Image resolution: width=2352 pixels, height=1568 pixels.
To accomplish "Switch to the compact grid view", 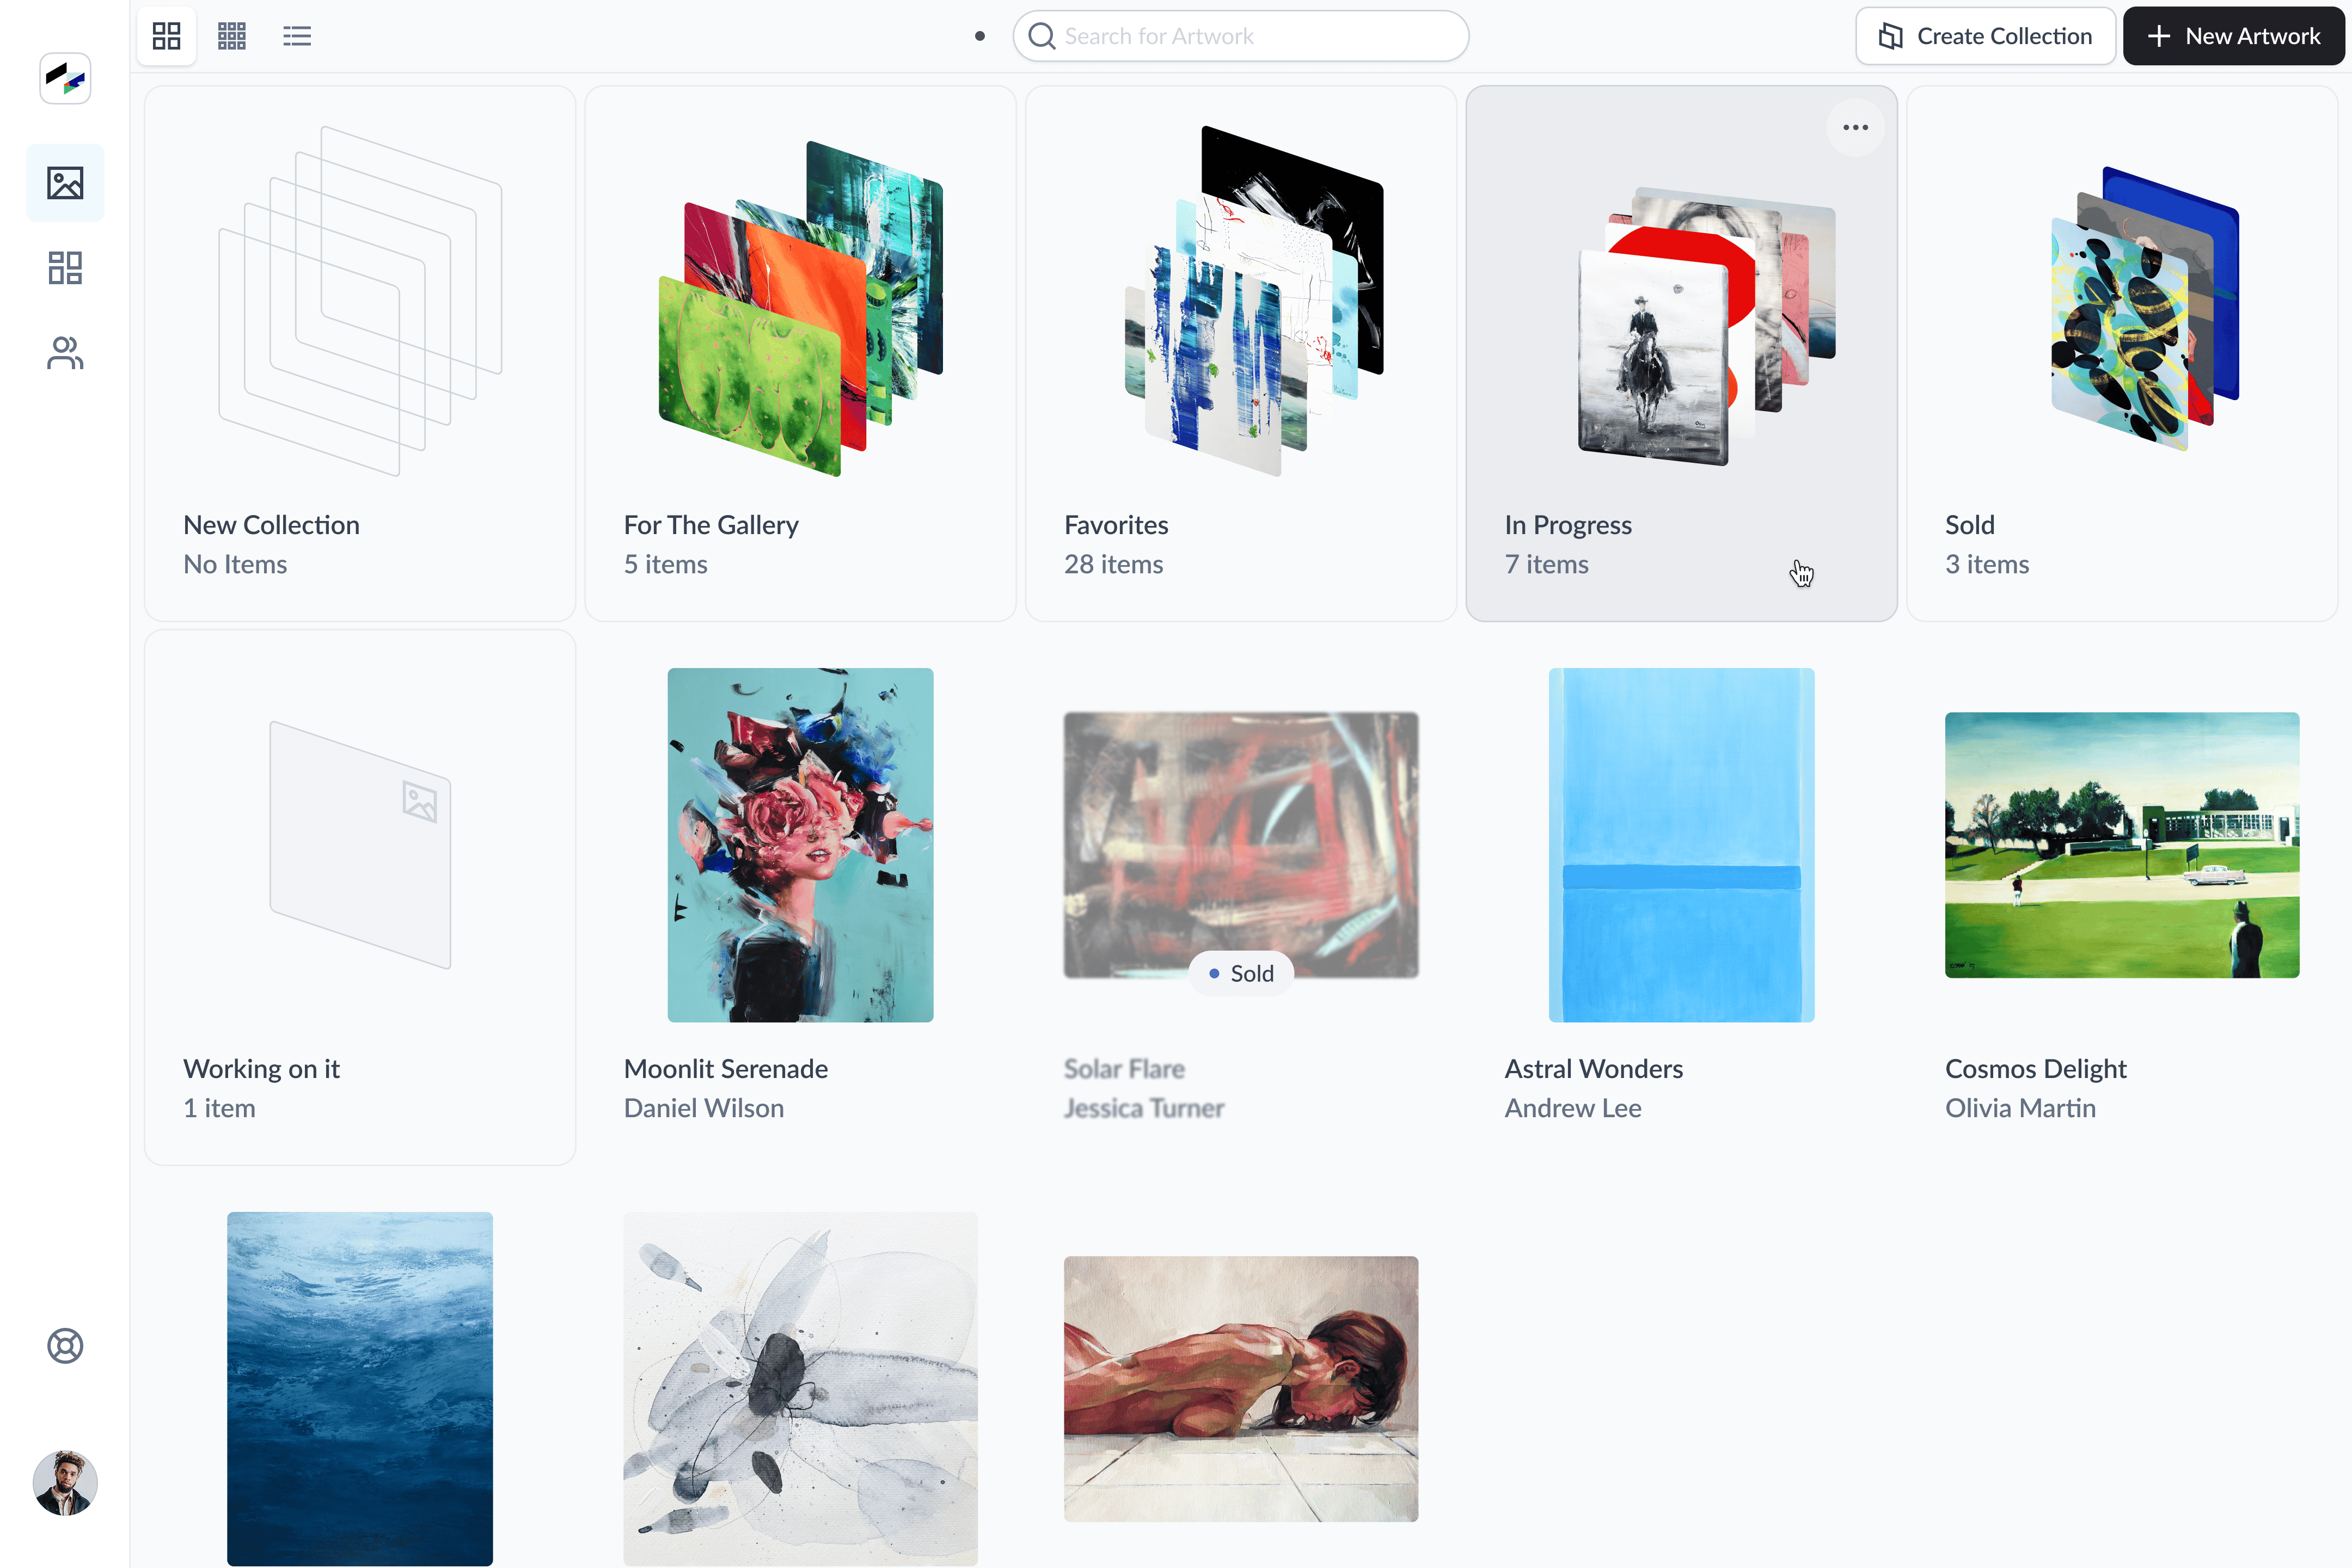I will (231, 35).
